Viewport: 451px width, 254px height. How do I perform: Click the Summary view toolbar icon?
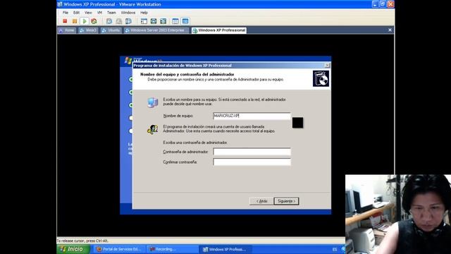point(175,21)
